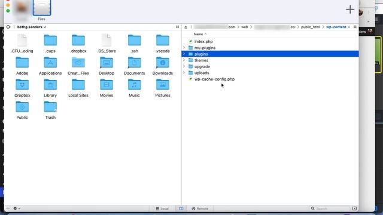Select the .DS_Store file icon
The image size is (383, 215).
[x=107, y=40]
